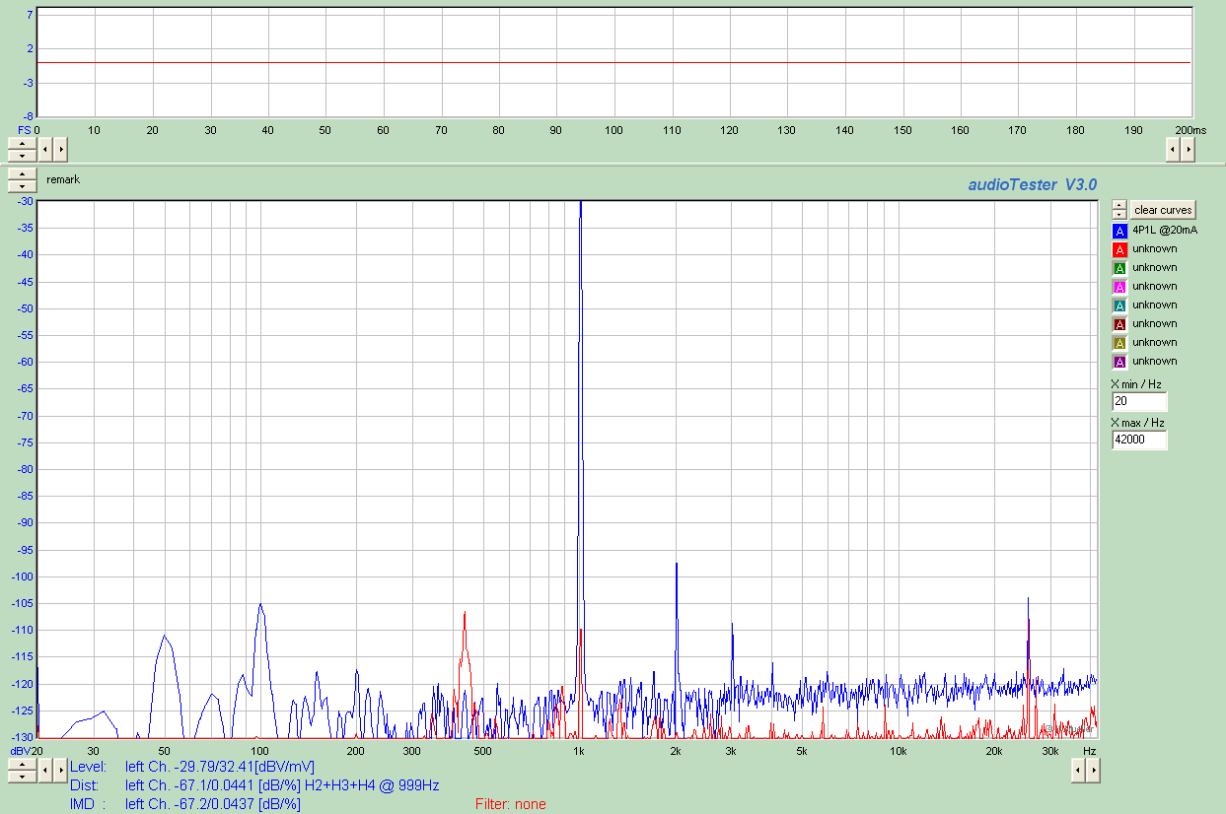Click right arrow next to Level readout
1226x814 pixels.
(x=60, y=770)
